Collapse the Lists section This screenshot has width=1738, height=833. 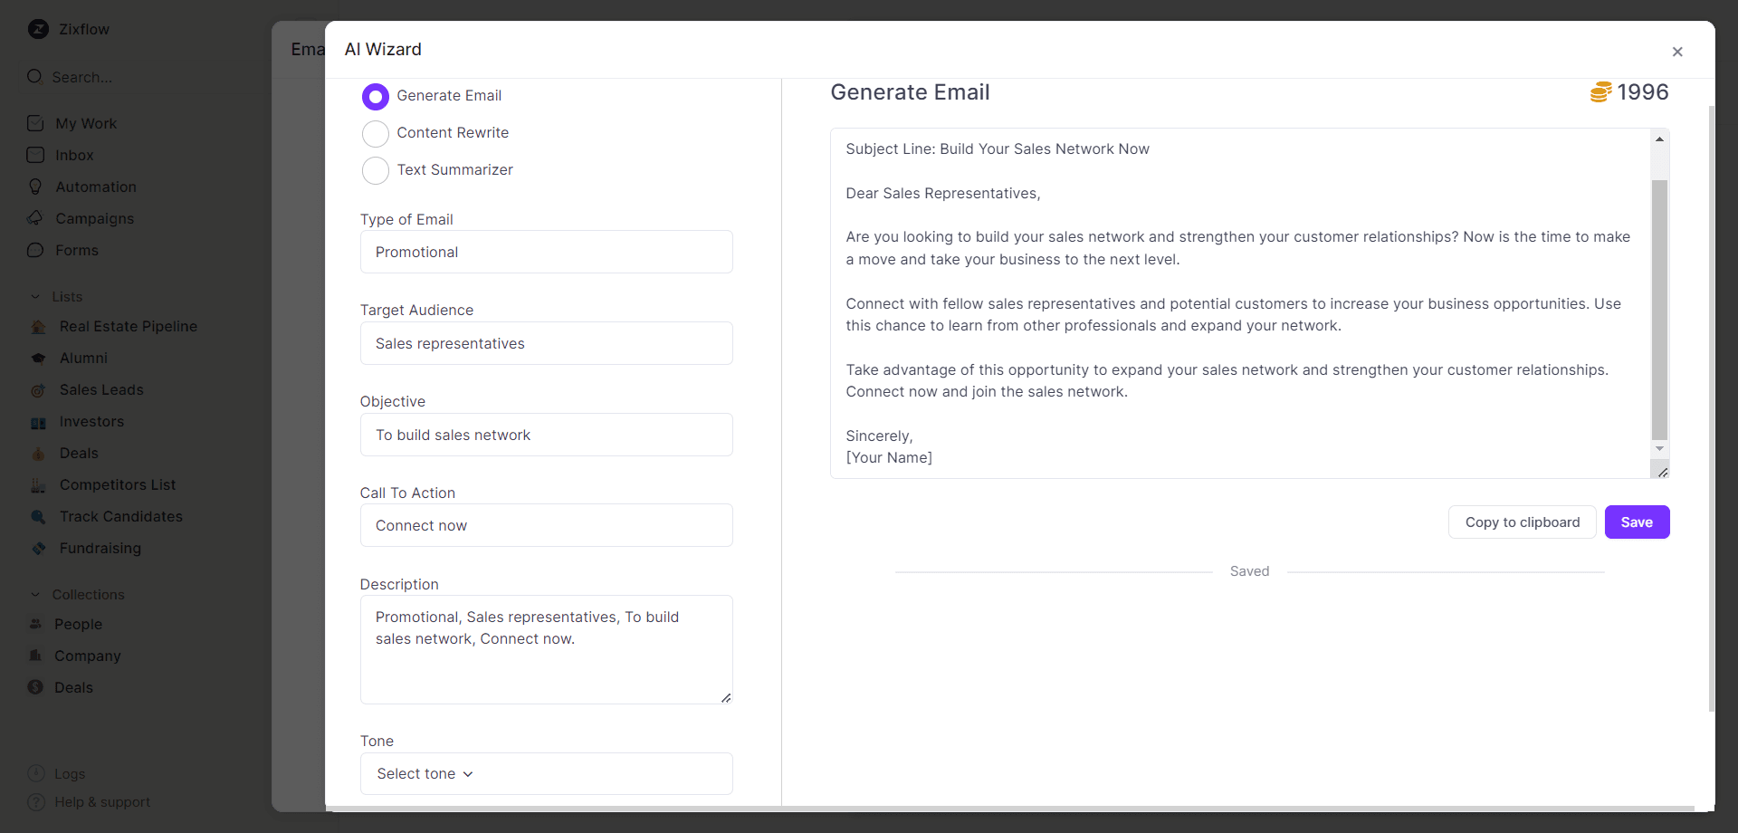click(35, 296)
